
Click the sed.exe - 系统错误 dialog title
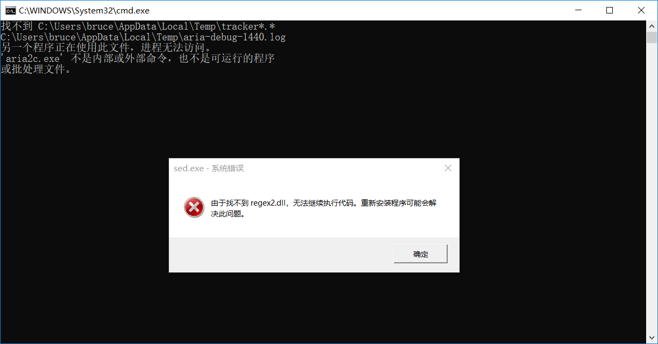(209, 168)
